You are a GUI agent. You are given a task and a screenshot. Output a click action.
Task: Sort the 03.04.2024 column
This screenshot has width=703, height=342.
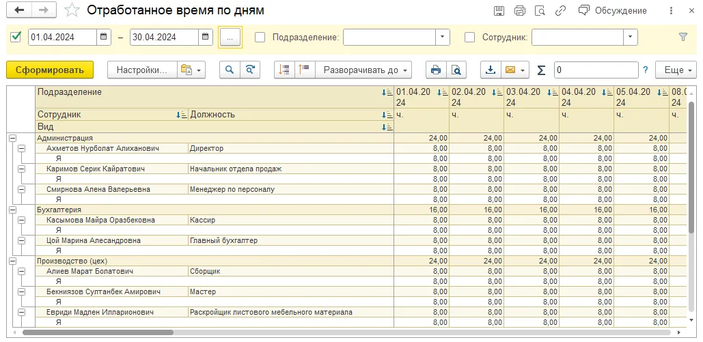coord(552,92)
